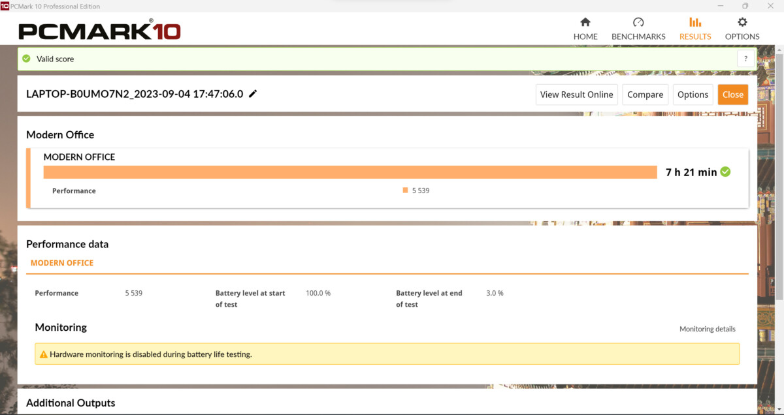Select the MODERN OFFICE performance data tab
784x415 pixels.
(x=62, y=263)
